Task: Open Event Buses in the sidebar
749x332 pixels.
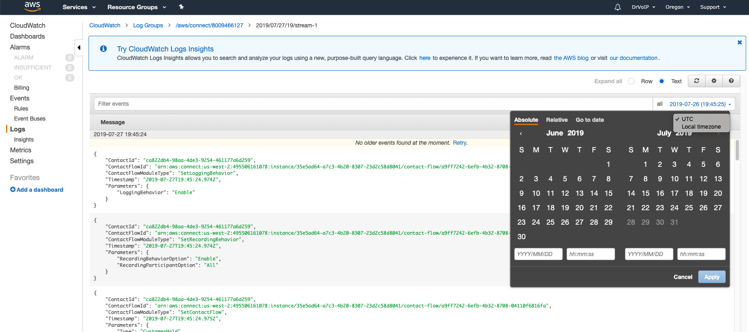Action: point(30,119)
